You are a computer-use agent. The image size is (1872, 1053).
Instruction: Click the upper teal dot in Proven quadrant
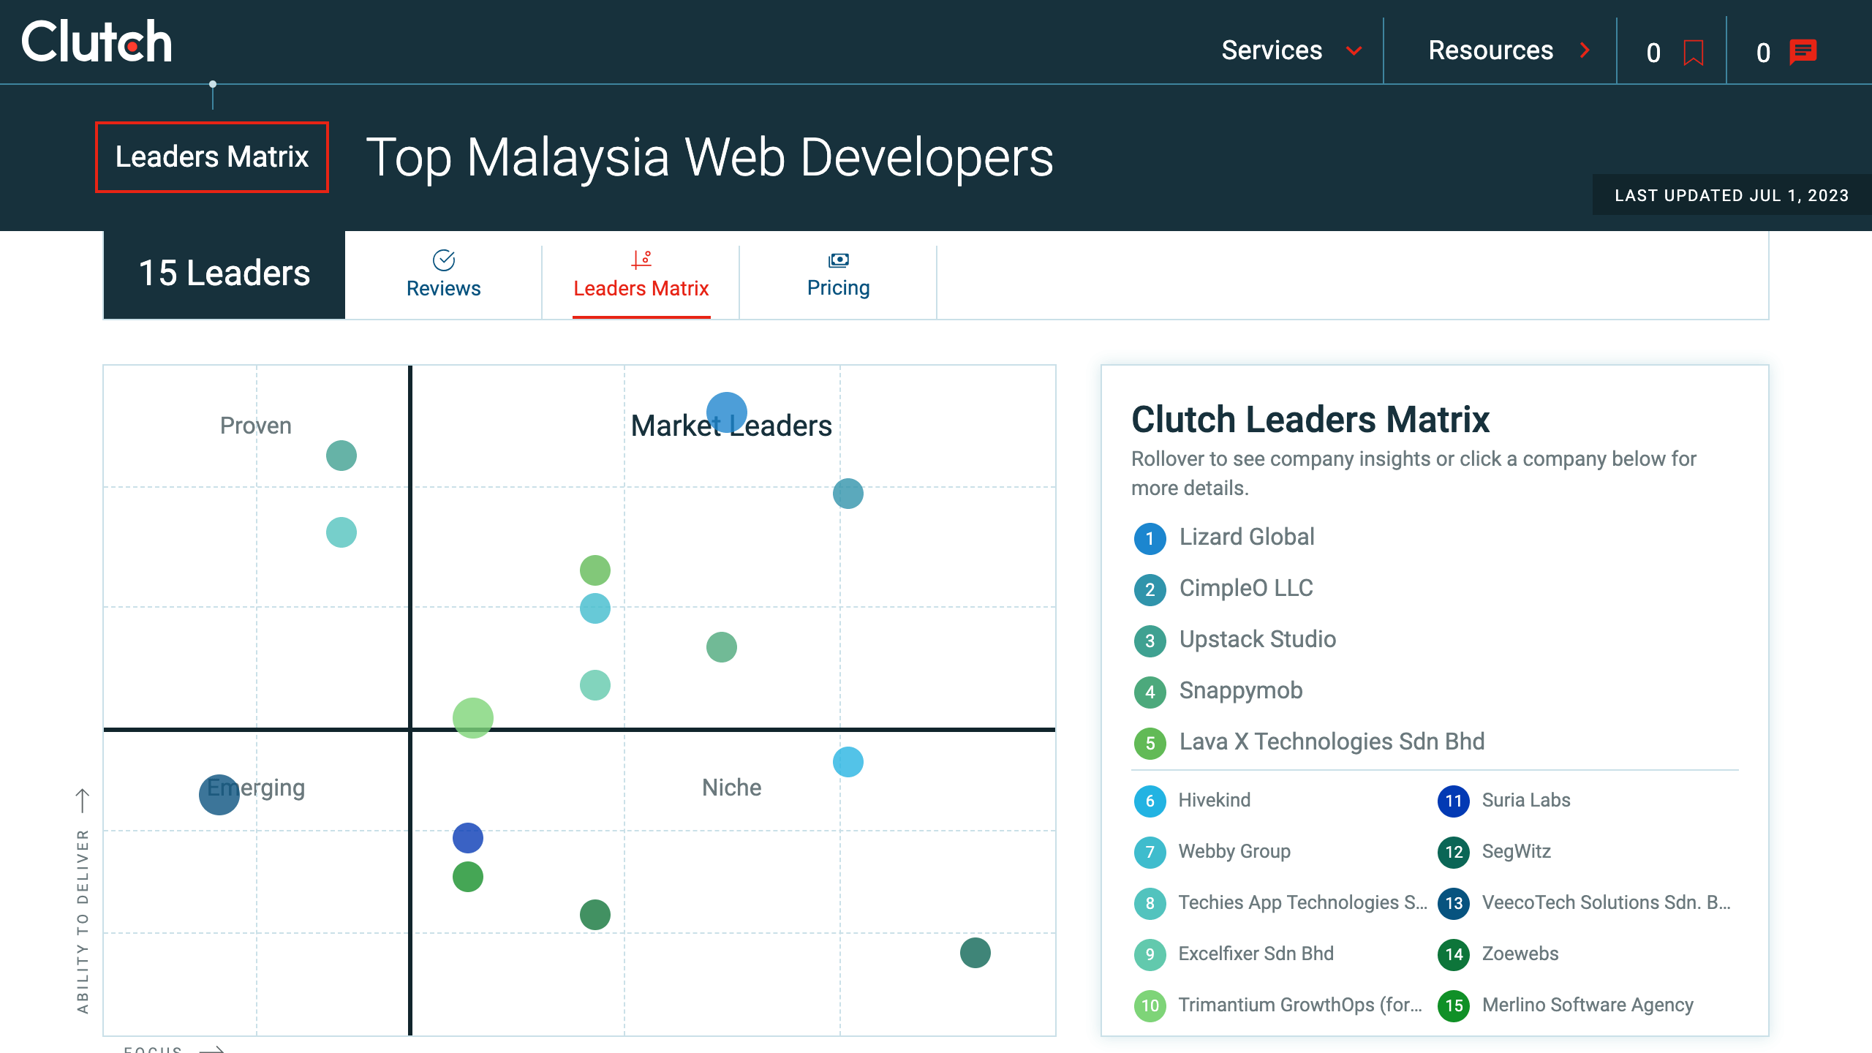pyautogui.click(x=341, y=456)
